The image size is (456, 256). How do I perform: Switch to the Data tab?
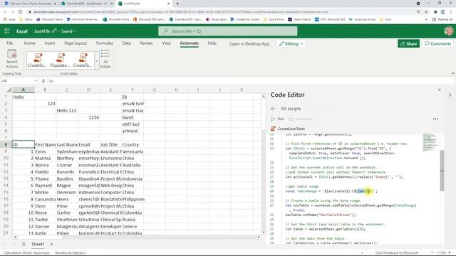pos(127,43)
